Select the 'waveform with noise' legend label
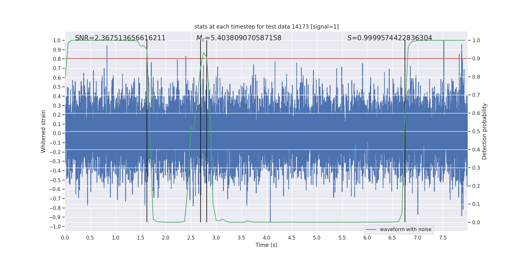 406,229
